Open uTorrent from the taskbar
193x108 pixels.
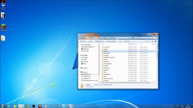(15, 106)
